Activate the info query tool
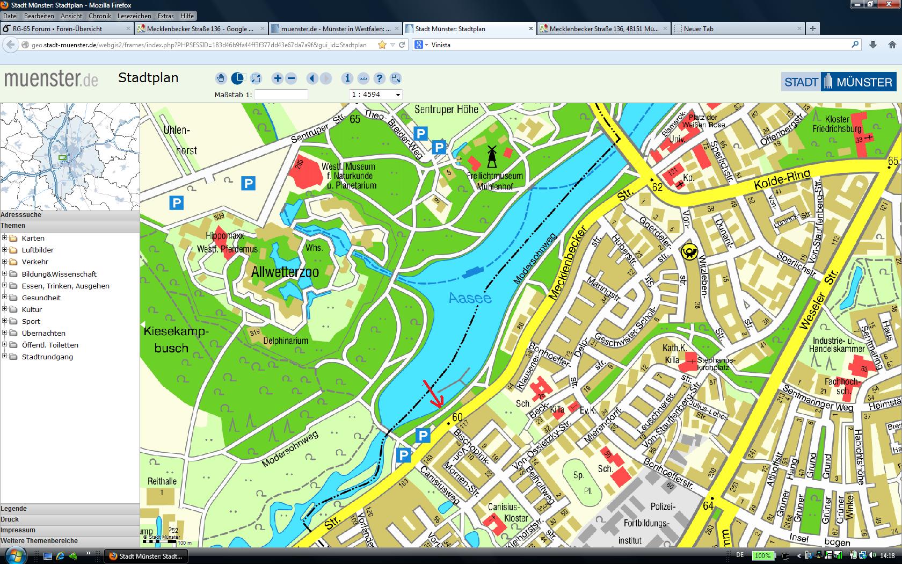The height and width of the screenshot is (564, 902). point(347,78)
